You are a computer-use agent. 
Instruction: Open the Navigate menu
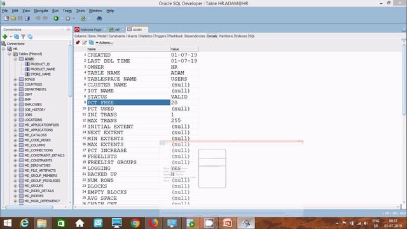coord(41,11)
